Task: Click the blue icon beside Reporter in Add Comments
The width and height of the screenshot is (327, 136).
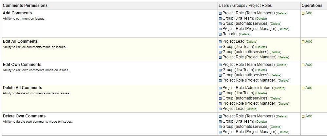Action: (x=220, y=34)
